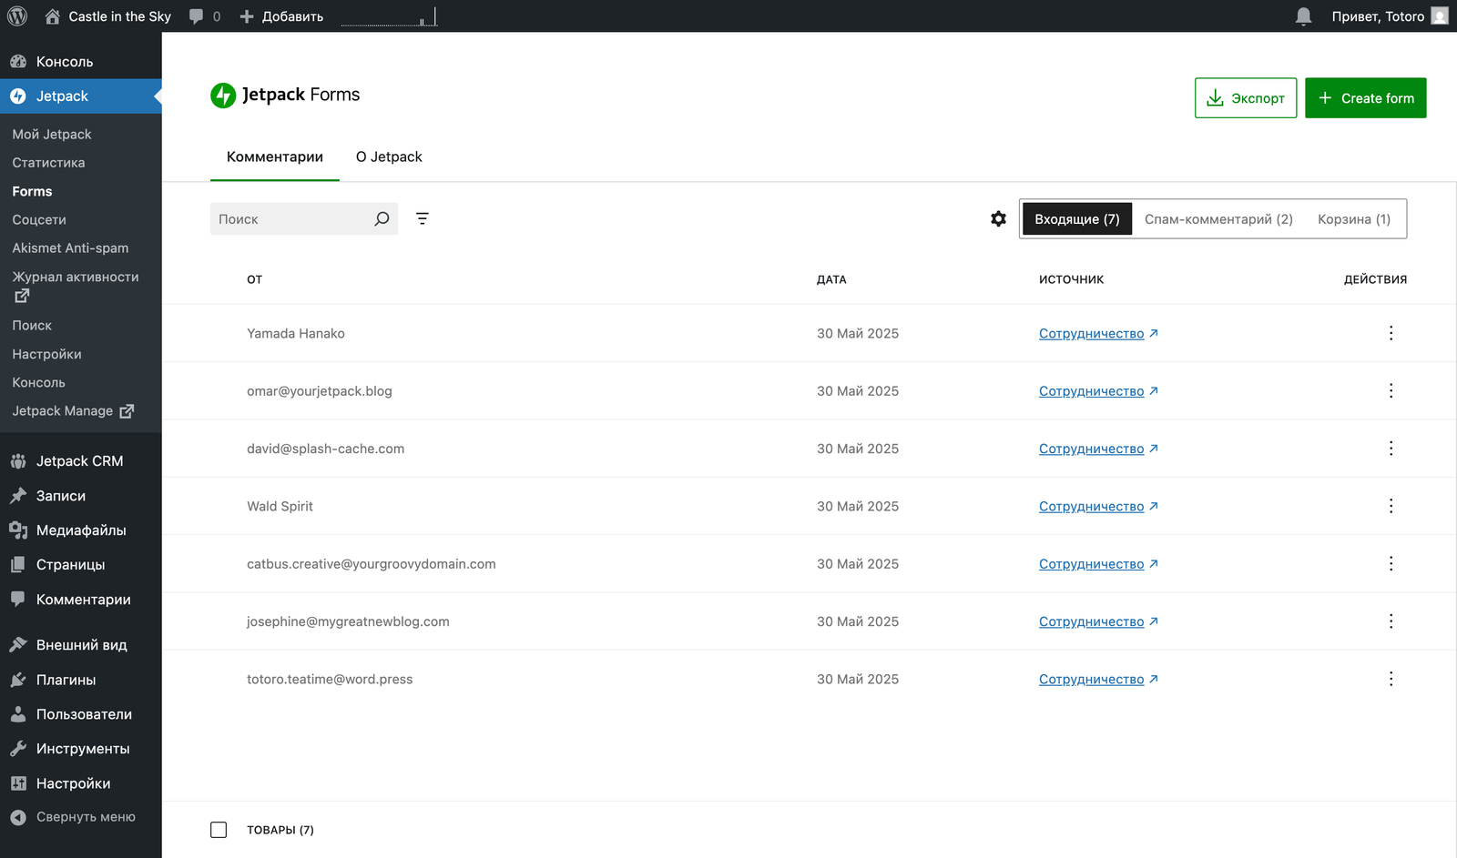Screen dimensions: 1457x858
Task: Click the comments bubble icon in admin bar
Action: coord(197,16)
